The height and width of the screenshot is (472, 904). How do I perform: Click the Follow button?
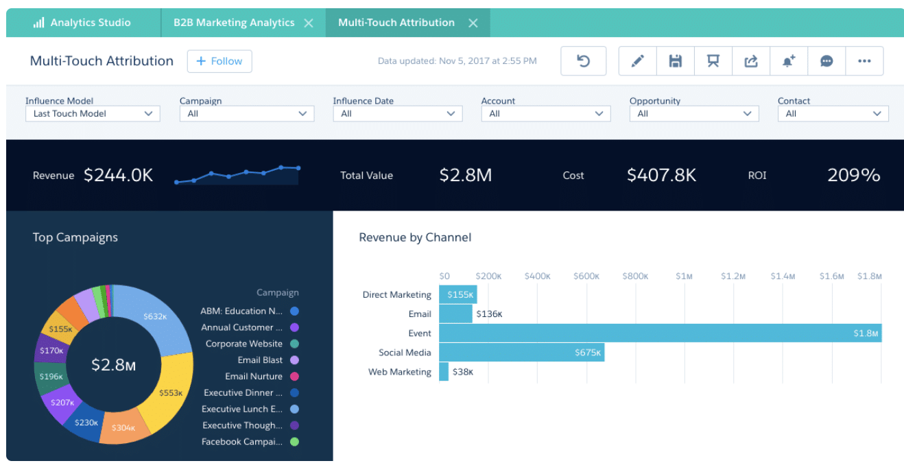tap(219, 61)
